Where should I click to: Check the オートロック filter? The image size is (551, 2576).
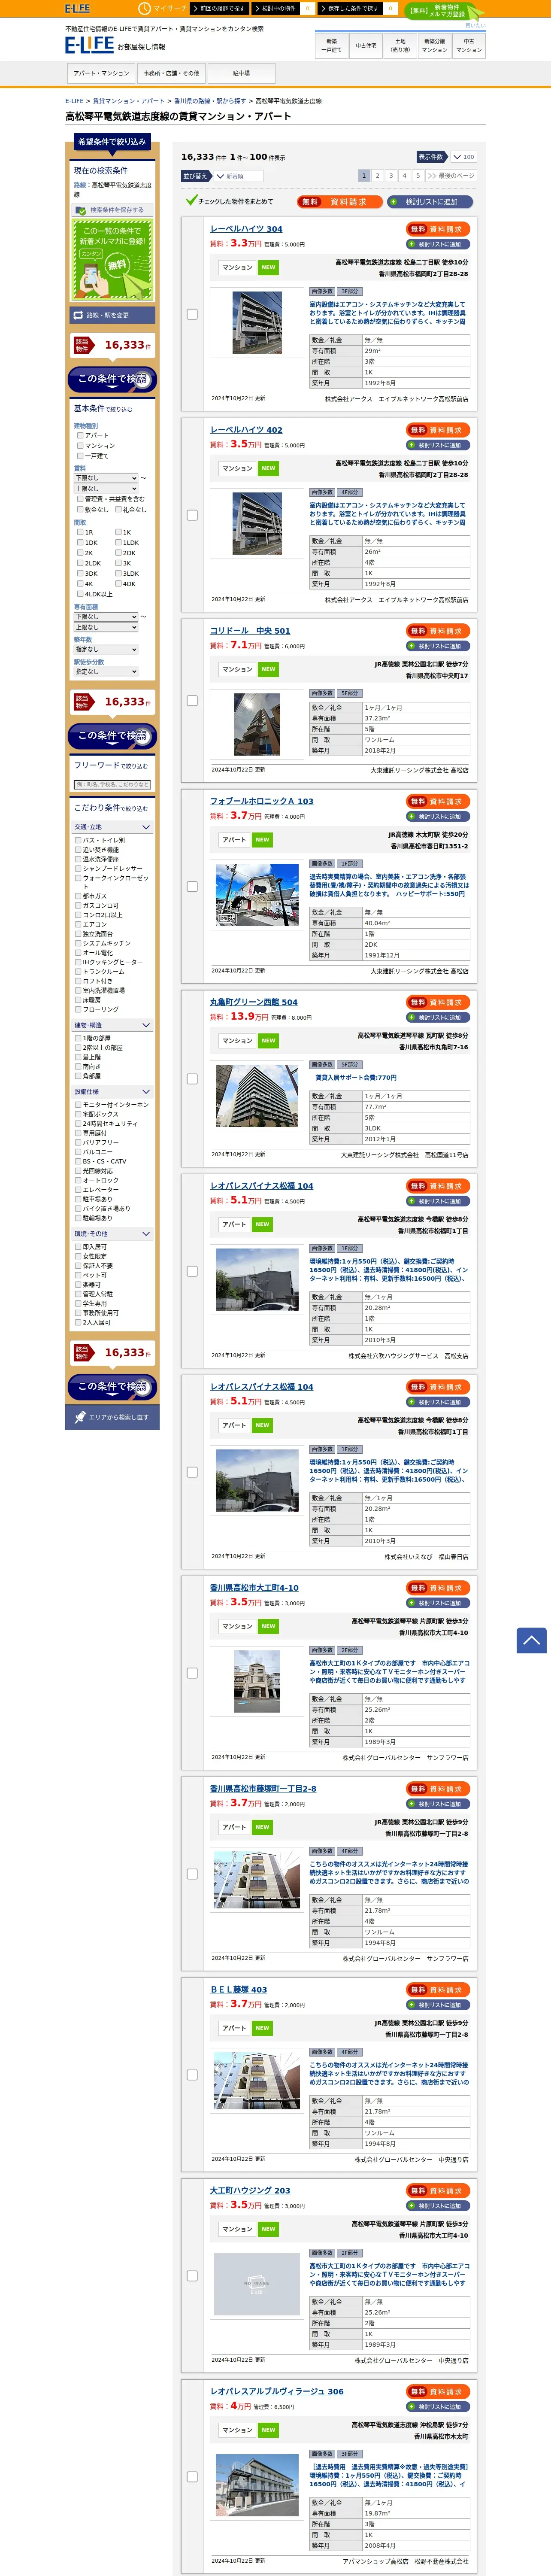(x=78, y=1180)
